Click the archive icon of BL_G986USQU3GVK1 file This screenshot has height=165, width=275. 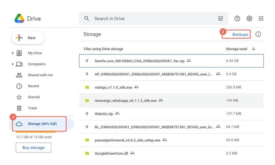click(x=87, y=127)
